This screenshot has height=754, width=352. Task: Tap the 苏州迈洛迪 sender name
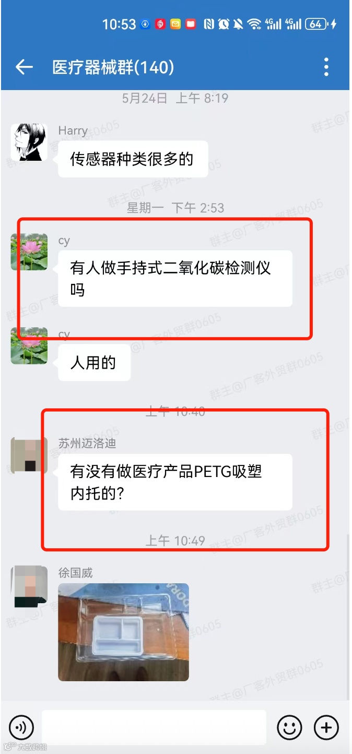tap(87, 443)
